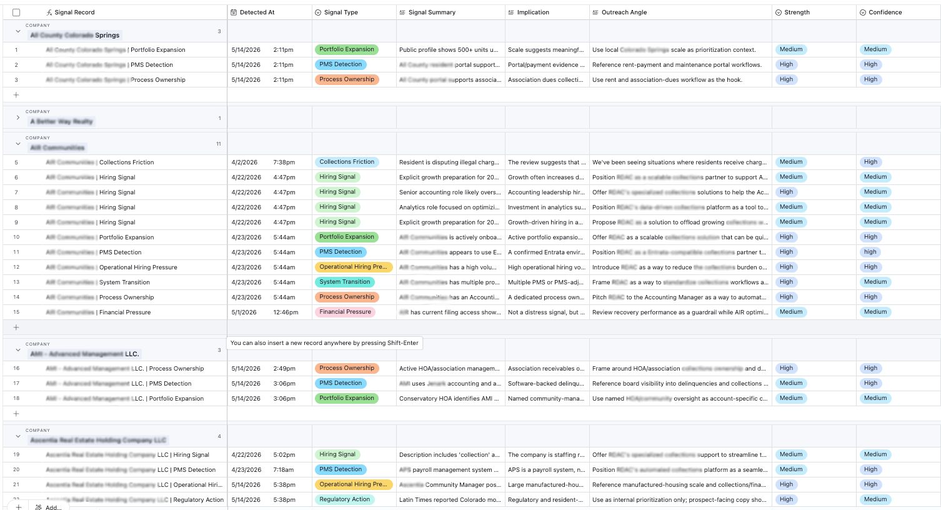Viewport: 941px width, 510px height.
Task: Click the Hiring Signal tag in row 19
Action: [337, 454]
